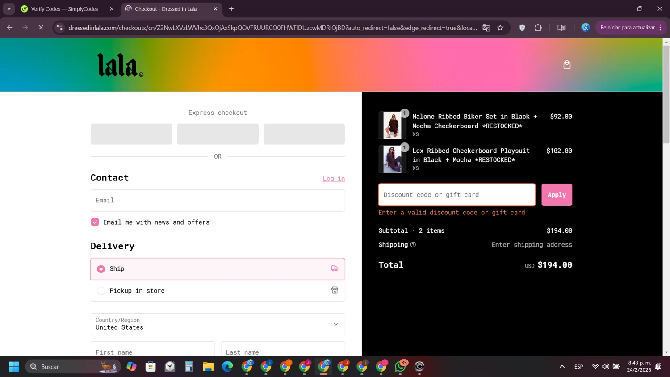
Task: Expand the Country/Region dropdown
Action: pos(218,324)
